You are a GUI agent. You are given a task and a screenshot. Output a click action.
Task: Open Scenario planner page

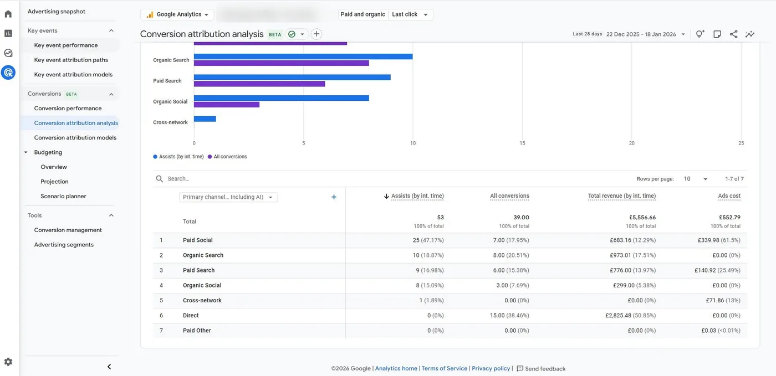(x=63, y=197)
